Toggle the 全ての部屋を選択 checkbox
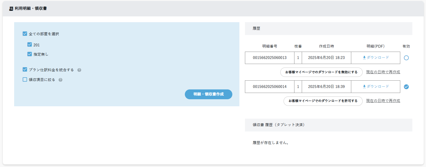 point(25,34)
